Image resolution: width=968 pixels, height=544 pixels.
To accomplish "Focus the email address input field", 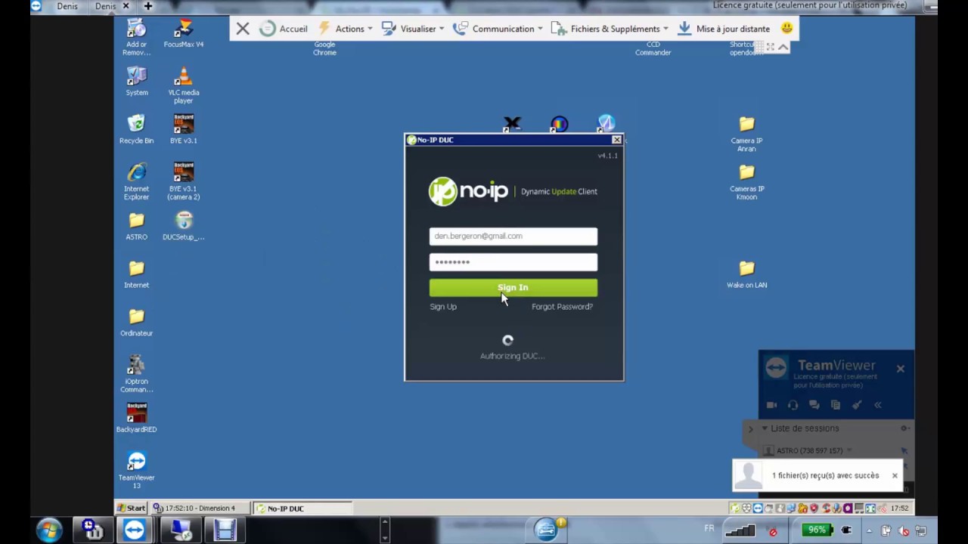I will 513,236.
